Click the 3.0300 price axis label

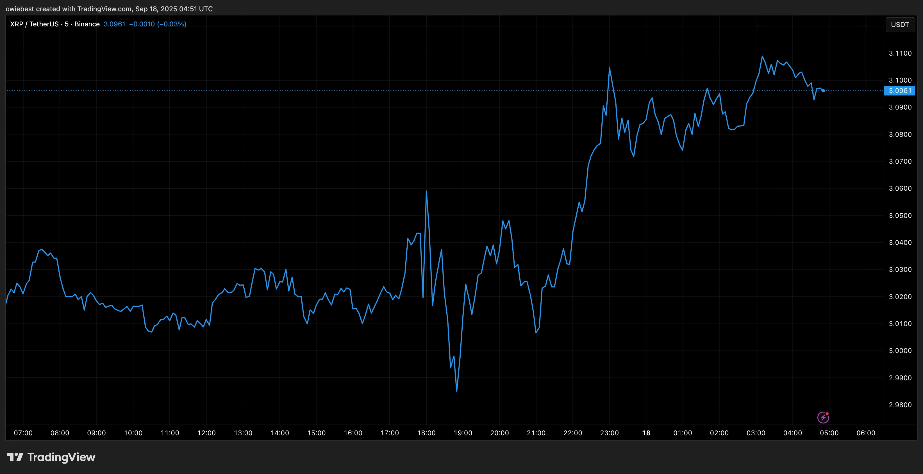(x=900, y=269)
